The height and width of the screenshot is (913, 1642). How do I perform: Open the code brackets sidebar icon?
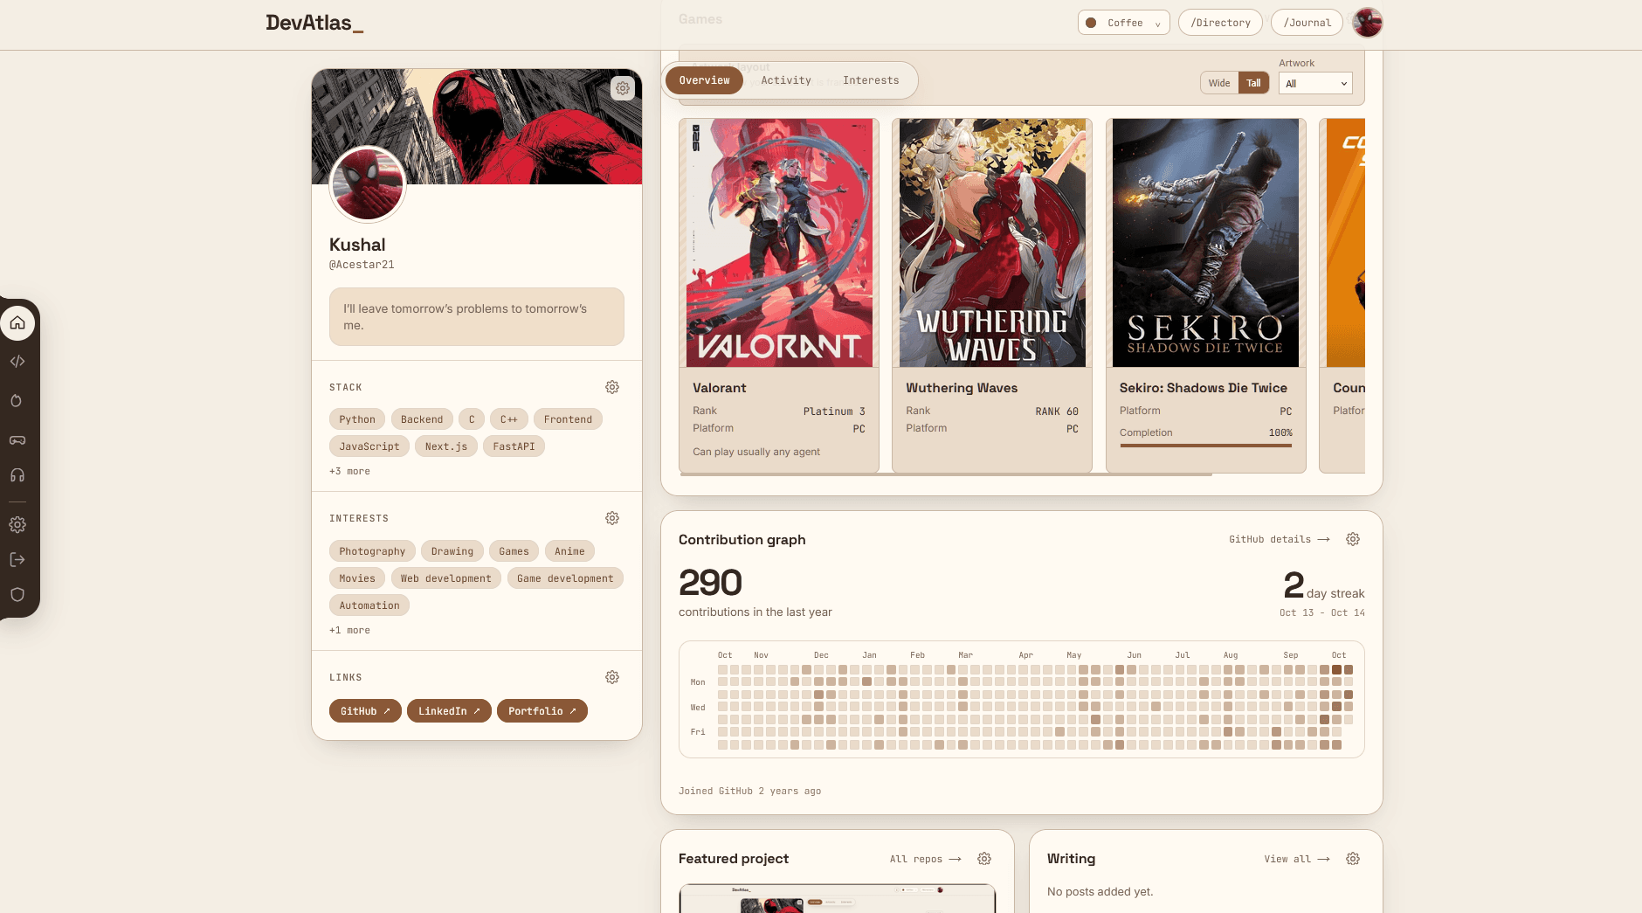pos(17,362)
